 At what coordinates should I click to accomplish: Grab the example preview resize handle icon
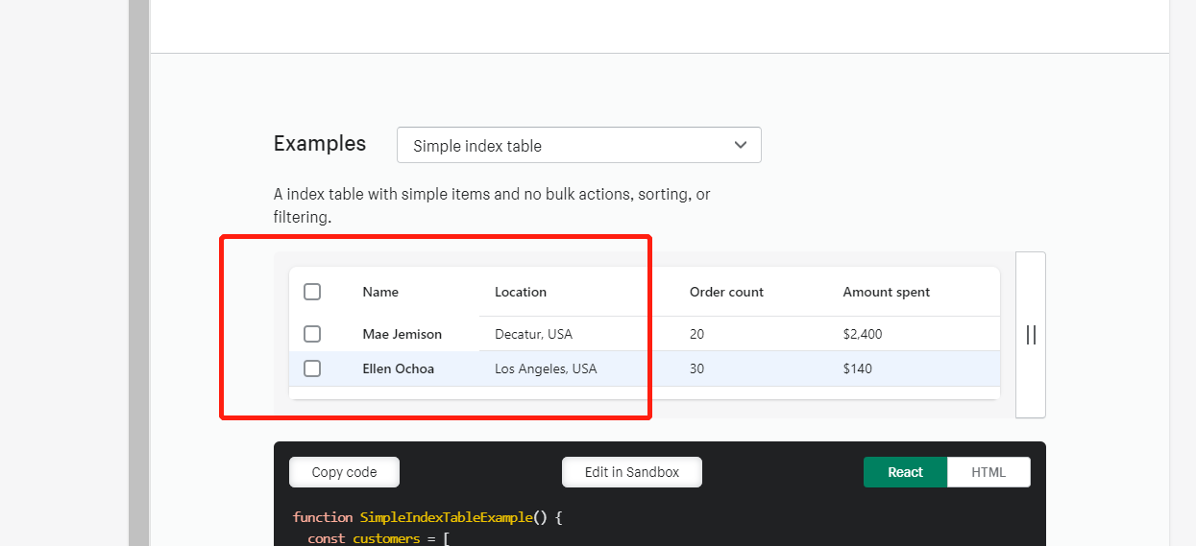pyautogui.click(x=1031, y=334)
